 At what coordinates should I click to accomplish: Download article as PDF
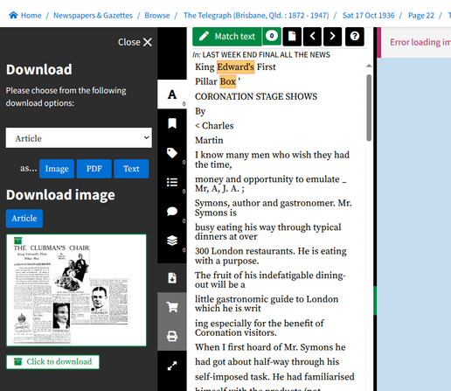click(94, 169)
